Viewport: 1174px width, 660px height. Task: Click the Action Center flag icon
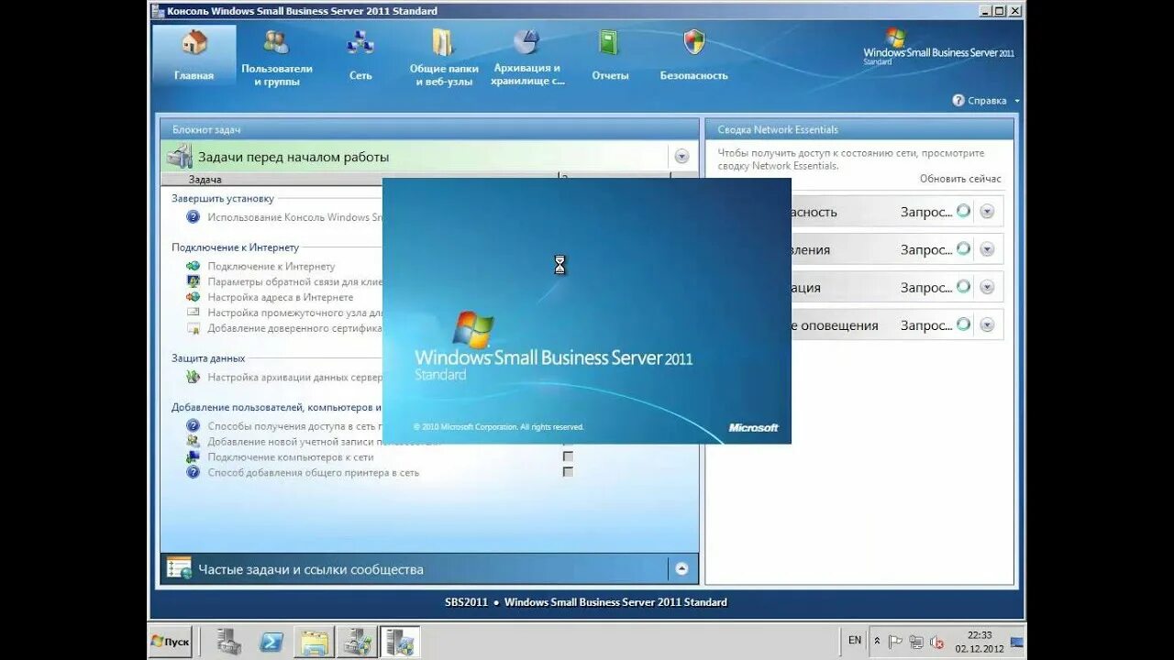(896, 642)
